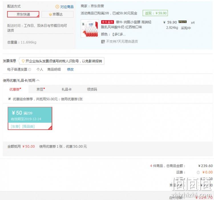
Task: Click lightbulb icon in invoice tip
Action: point(23,61)
